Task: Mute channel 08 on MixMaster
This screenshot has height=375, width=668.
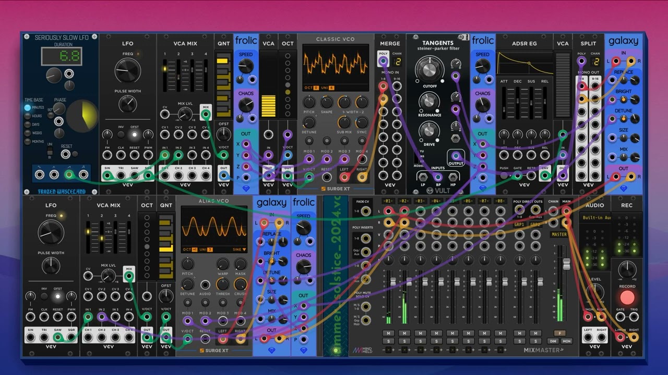Action: tap(500, 333)
